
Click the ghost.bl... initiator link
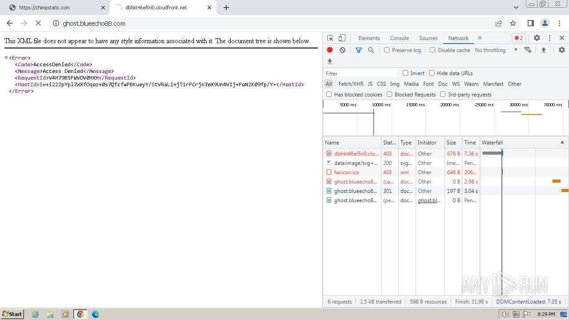tap(429, 200)
